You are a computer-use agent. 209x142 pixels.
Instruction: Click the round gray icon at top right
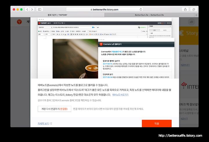click(191, 22)
